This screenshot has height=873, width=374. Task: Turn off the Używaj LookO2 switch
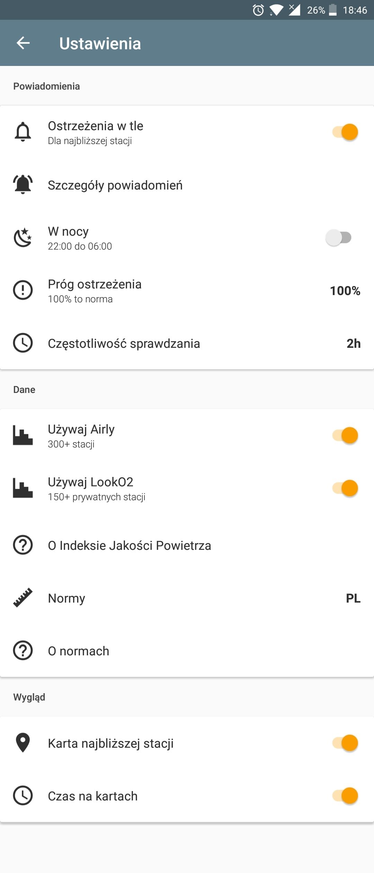click(x=345, y=488)
